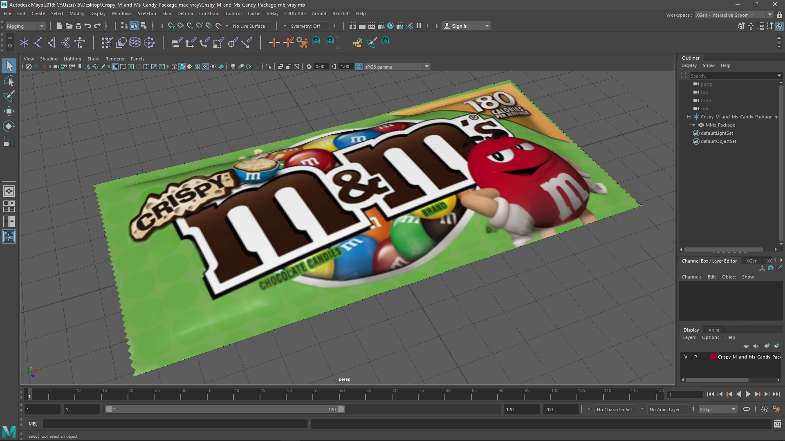Open the 24 fps frame rate dropdown
The image size is (785, 441).
[x=718, y=409]
